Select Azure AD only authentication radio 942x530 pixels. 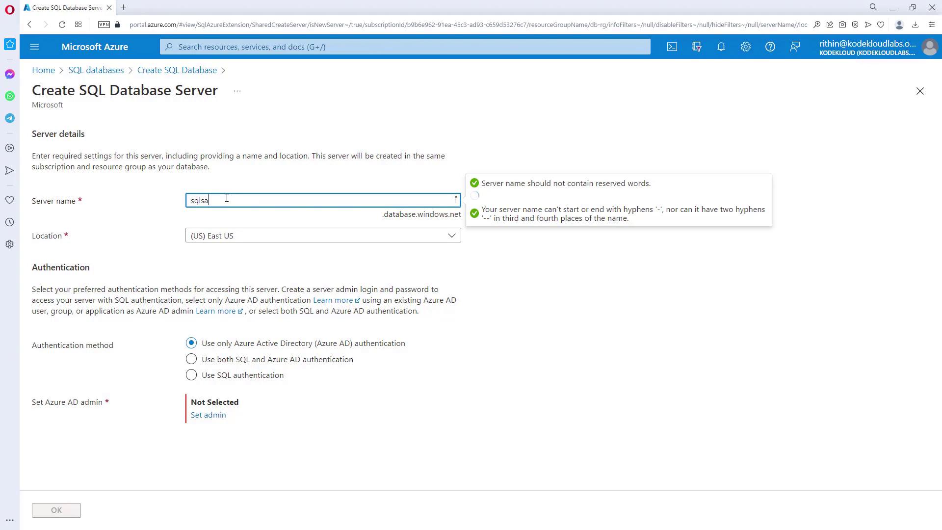tap(191, 343)
